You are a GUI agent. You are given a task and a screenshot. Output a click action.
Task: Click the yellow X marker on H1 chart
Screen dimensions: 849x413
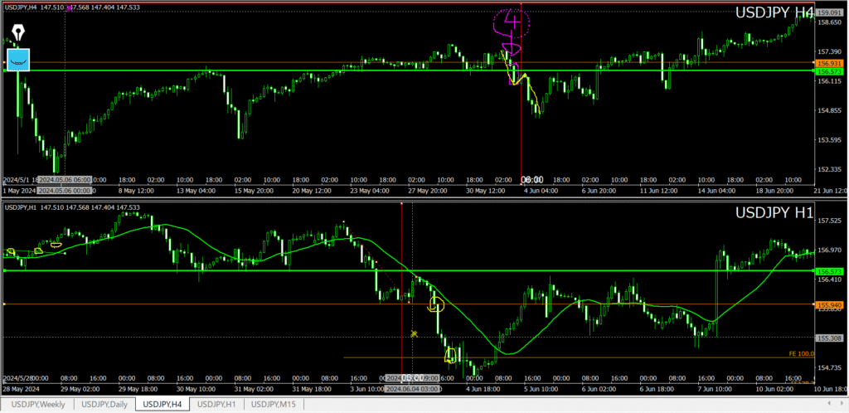click(413, 333)
